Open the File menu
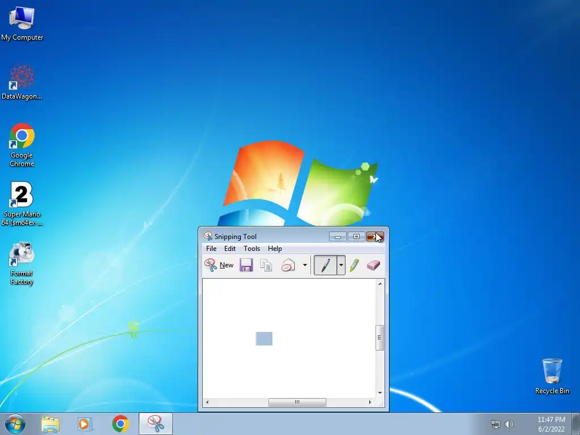 211,249
